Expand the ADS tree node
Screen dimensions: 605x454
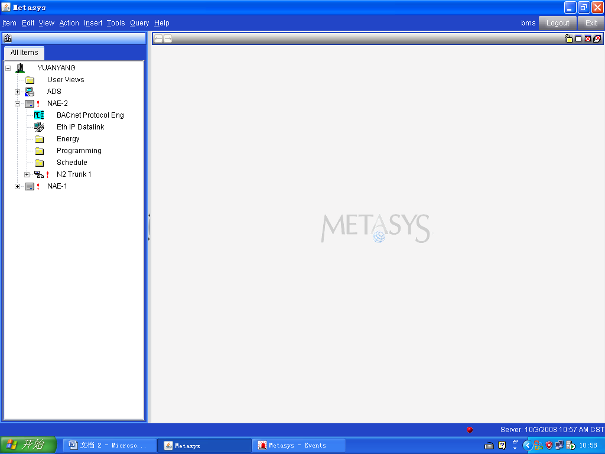tap(18, 92)
